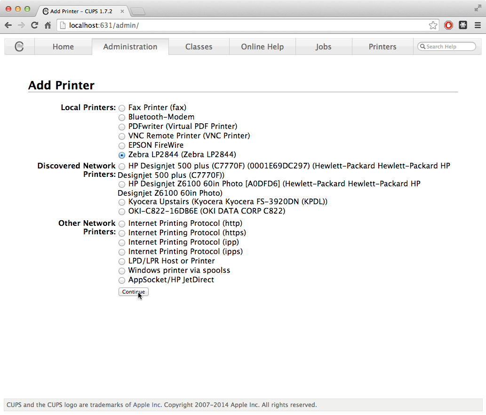Screen dimensions: 486x415
Task: Click the Other Network Printers: label
Action: click(87, 227)
